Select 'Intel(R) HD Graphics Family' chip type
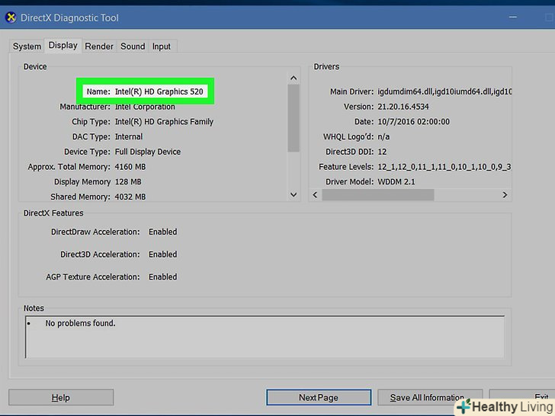Image resolution: width=555 pixels, height=416 pixels. tap(164, 122)
